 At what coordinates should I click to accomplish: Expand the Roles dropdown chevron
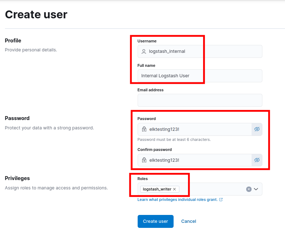[x=256, y=189]
